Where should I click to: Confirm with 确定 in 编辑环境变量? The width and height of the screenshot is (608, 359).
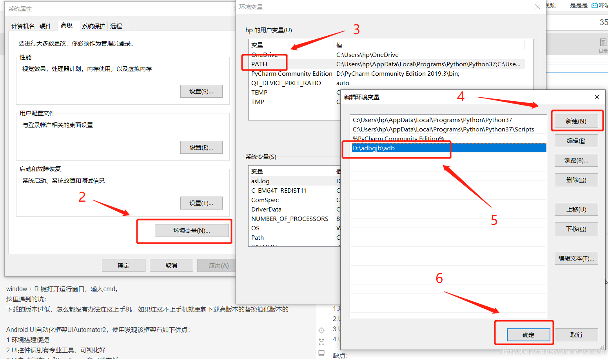coord(528,335)
